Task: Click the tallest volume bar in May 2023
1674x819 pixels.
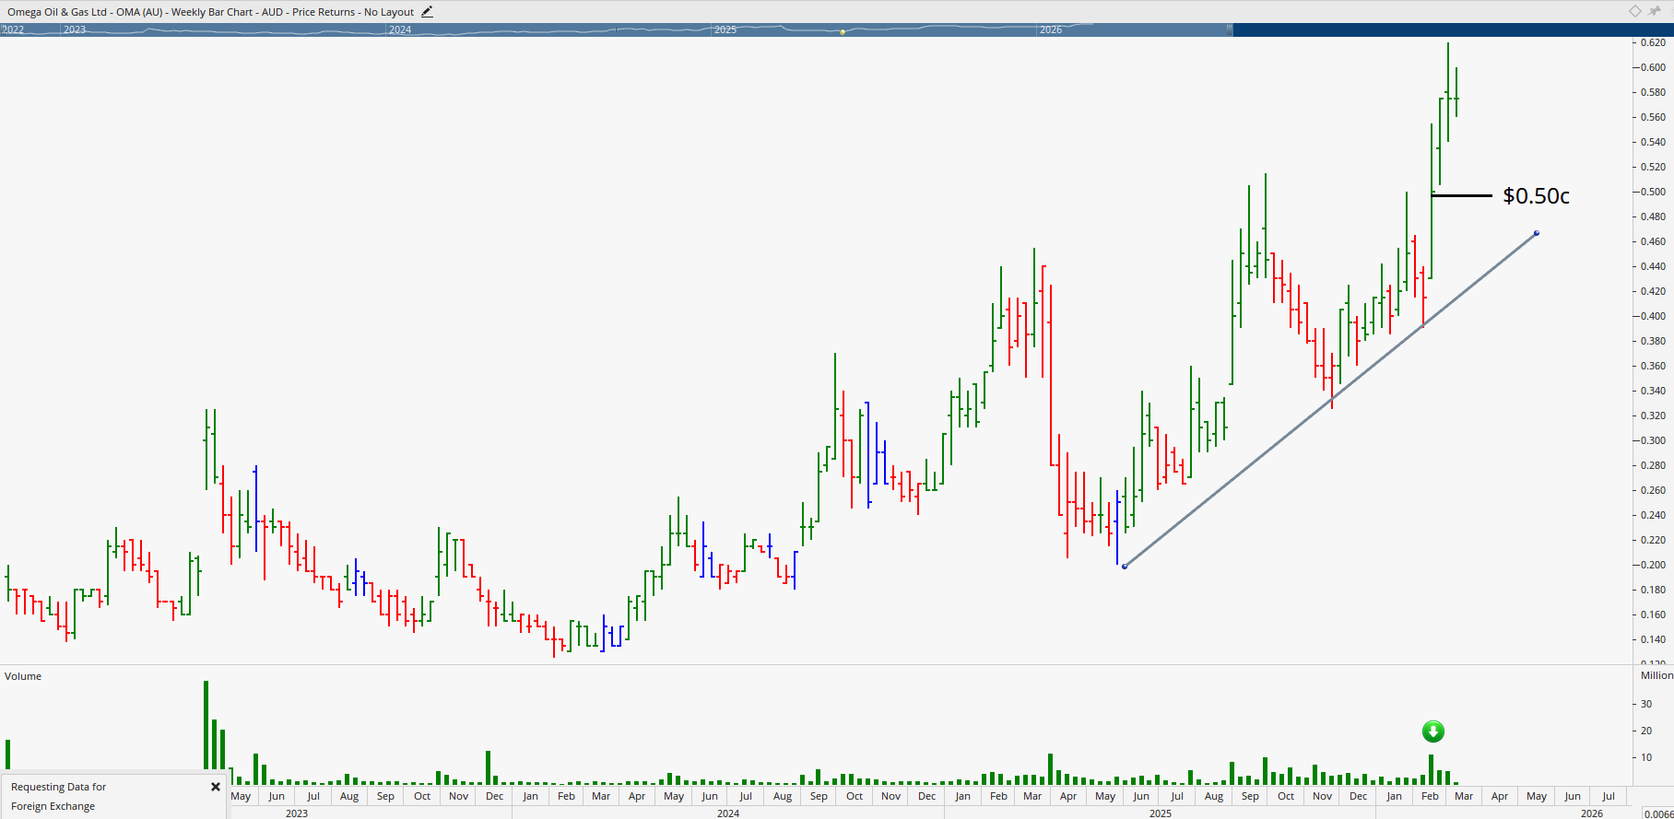Action: 206,725
